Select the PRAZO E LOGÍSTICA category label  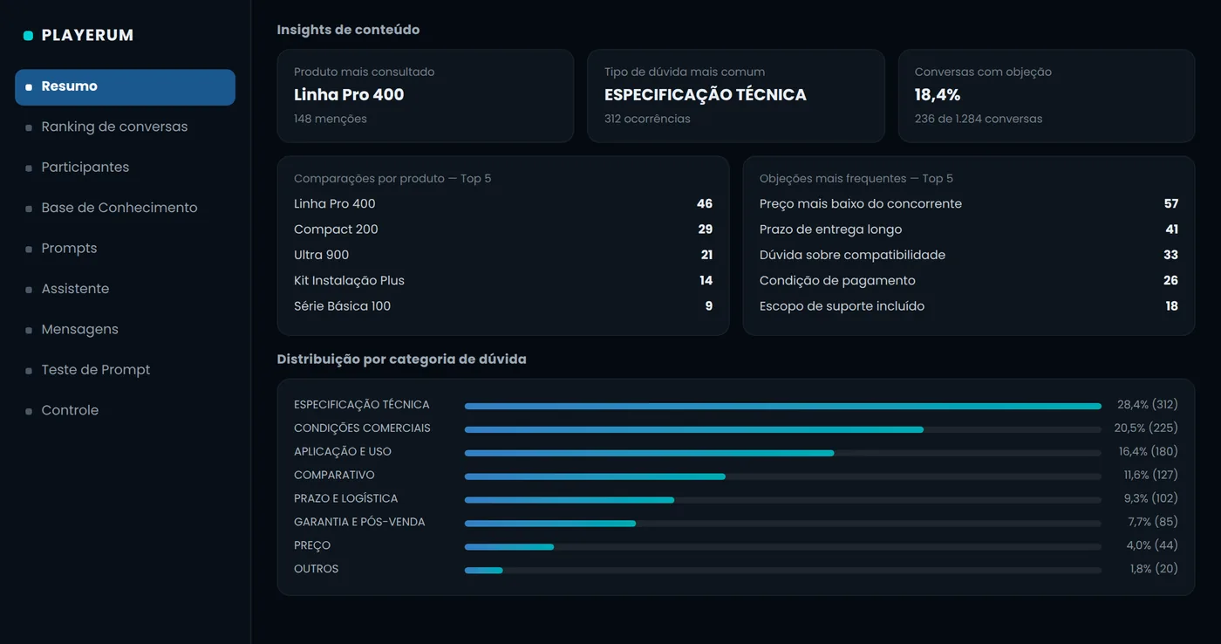346,499
